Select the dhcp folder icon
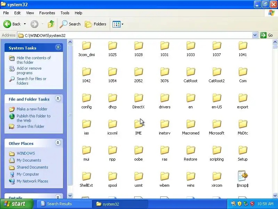Viewport: 278px width, 209px height. [112, 98]
